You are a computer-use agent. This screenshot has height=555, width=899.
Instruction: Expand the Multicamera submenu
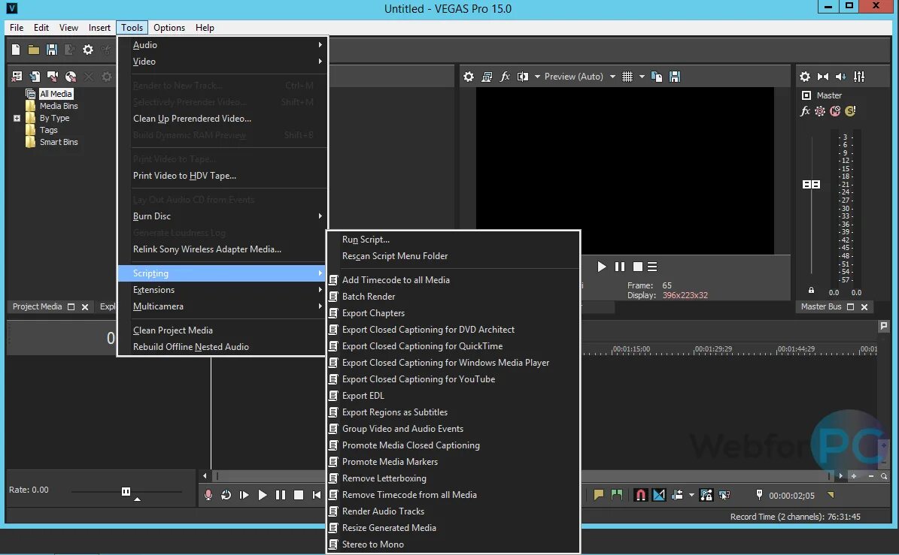223,306
